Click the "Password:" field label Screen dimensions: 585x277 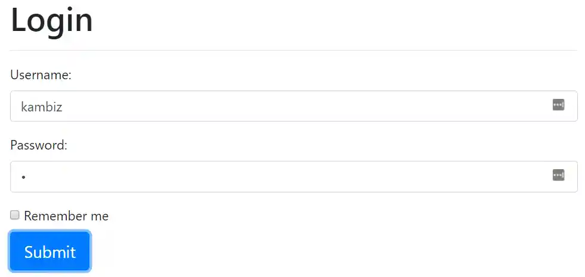[x=39, y=145]
